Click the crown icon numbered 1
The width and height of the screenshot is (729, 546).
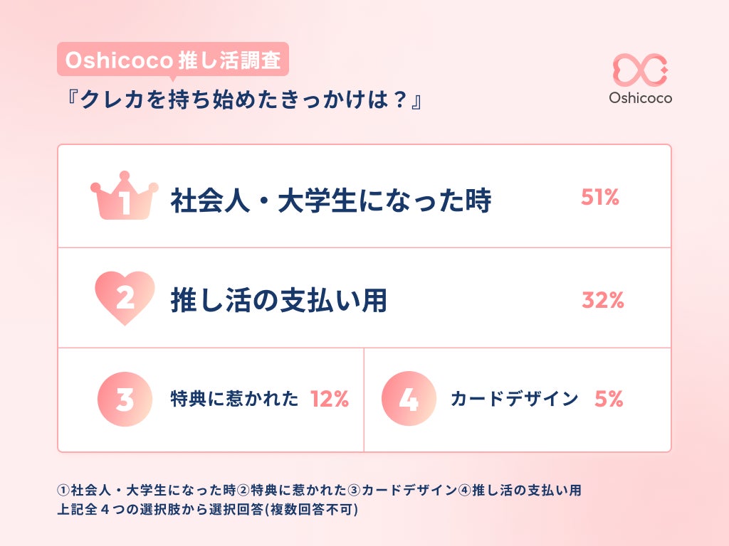pyautogui.click(x=124, y=198)
